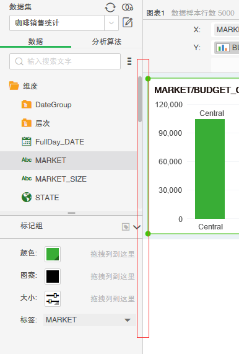Open the green 颜色 swatch

coord(53,254)
